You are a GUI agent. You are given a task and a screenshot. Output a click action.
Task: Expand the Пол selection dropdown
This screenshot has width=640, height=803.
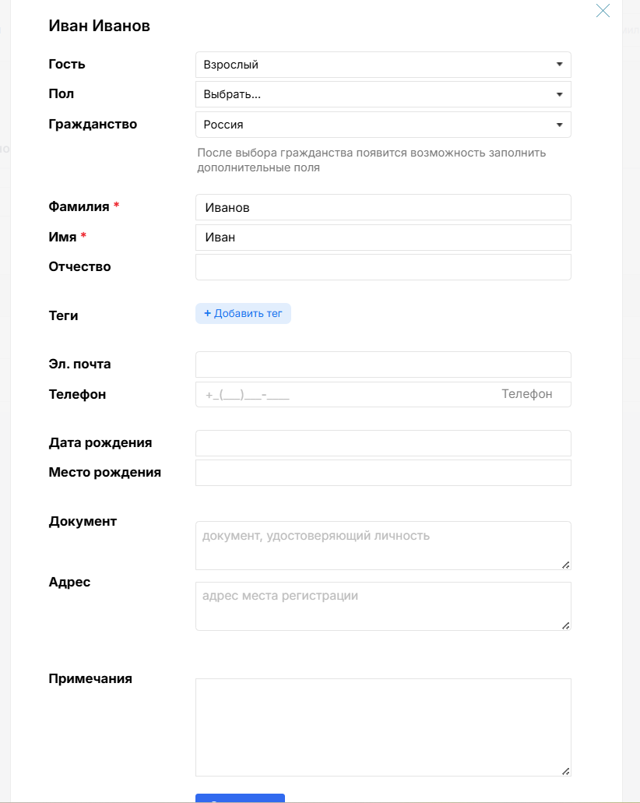tap(383, 94)
